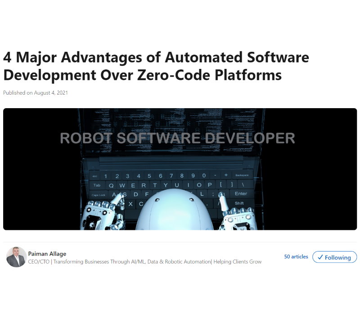
Task: Open Paiman Allage's profile name
Action: [x=47, y=254]
